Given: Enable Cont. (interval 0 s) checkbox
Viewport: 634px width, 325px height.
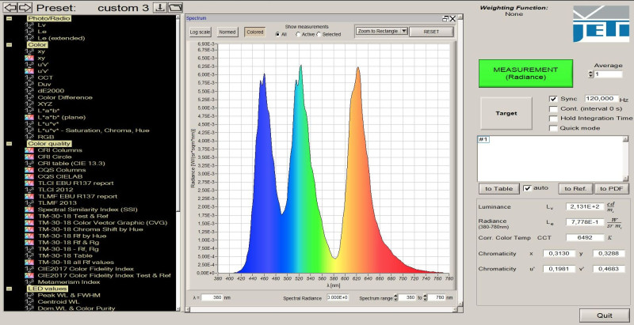Looking at the screenshot, I should tap(553, 109).
